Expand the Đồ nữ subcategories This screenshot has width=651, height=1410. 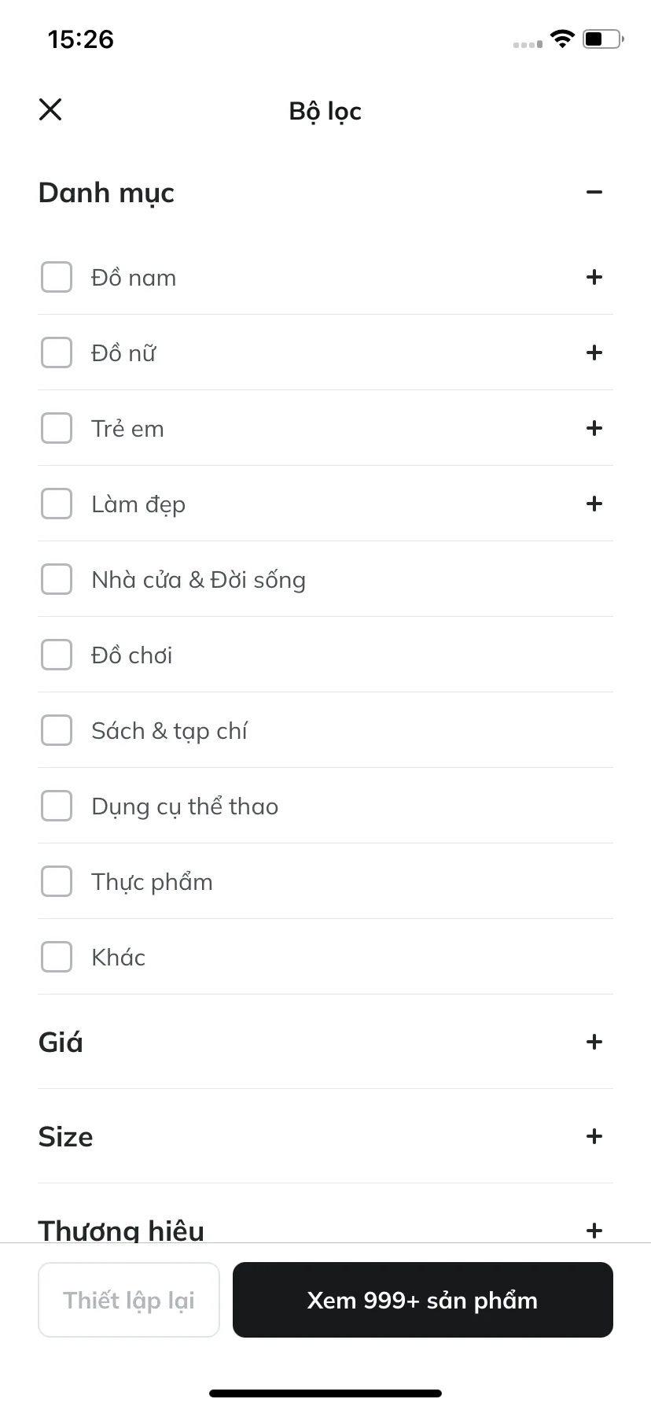[x=594, y=352]
